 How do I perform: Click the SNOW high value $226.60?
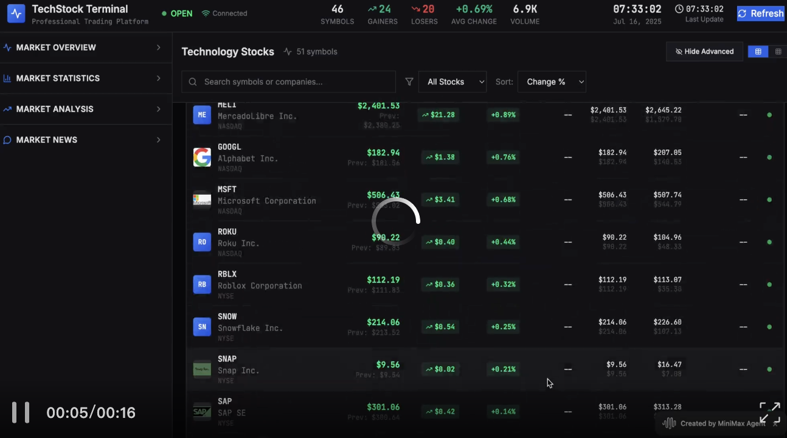click(x=667, y=322)
